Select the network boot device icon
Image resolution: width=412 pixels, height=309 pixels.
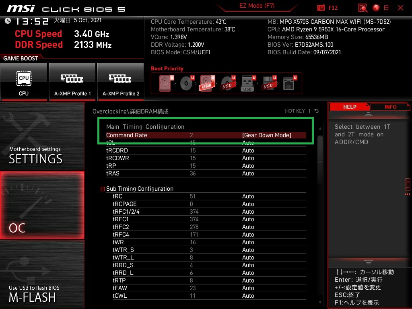click(290, 83)
